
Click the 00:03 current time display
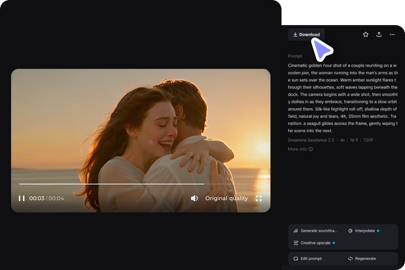[x=37, y=198]
